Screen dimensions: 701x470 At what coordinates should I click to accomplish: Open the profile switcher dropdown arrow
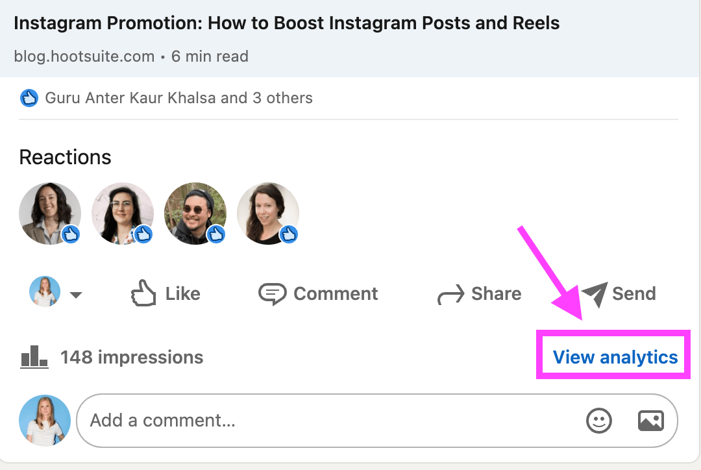pyautogui.click(x=76, y=295)
